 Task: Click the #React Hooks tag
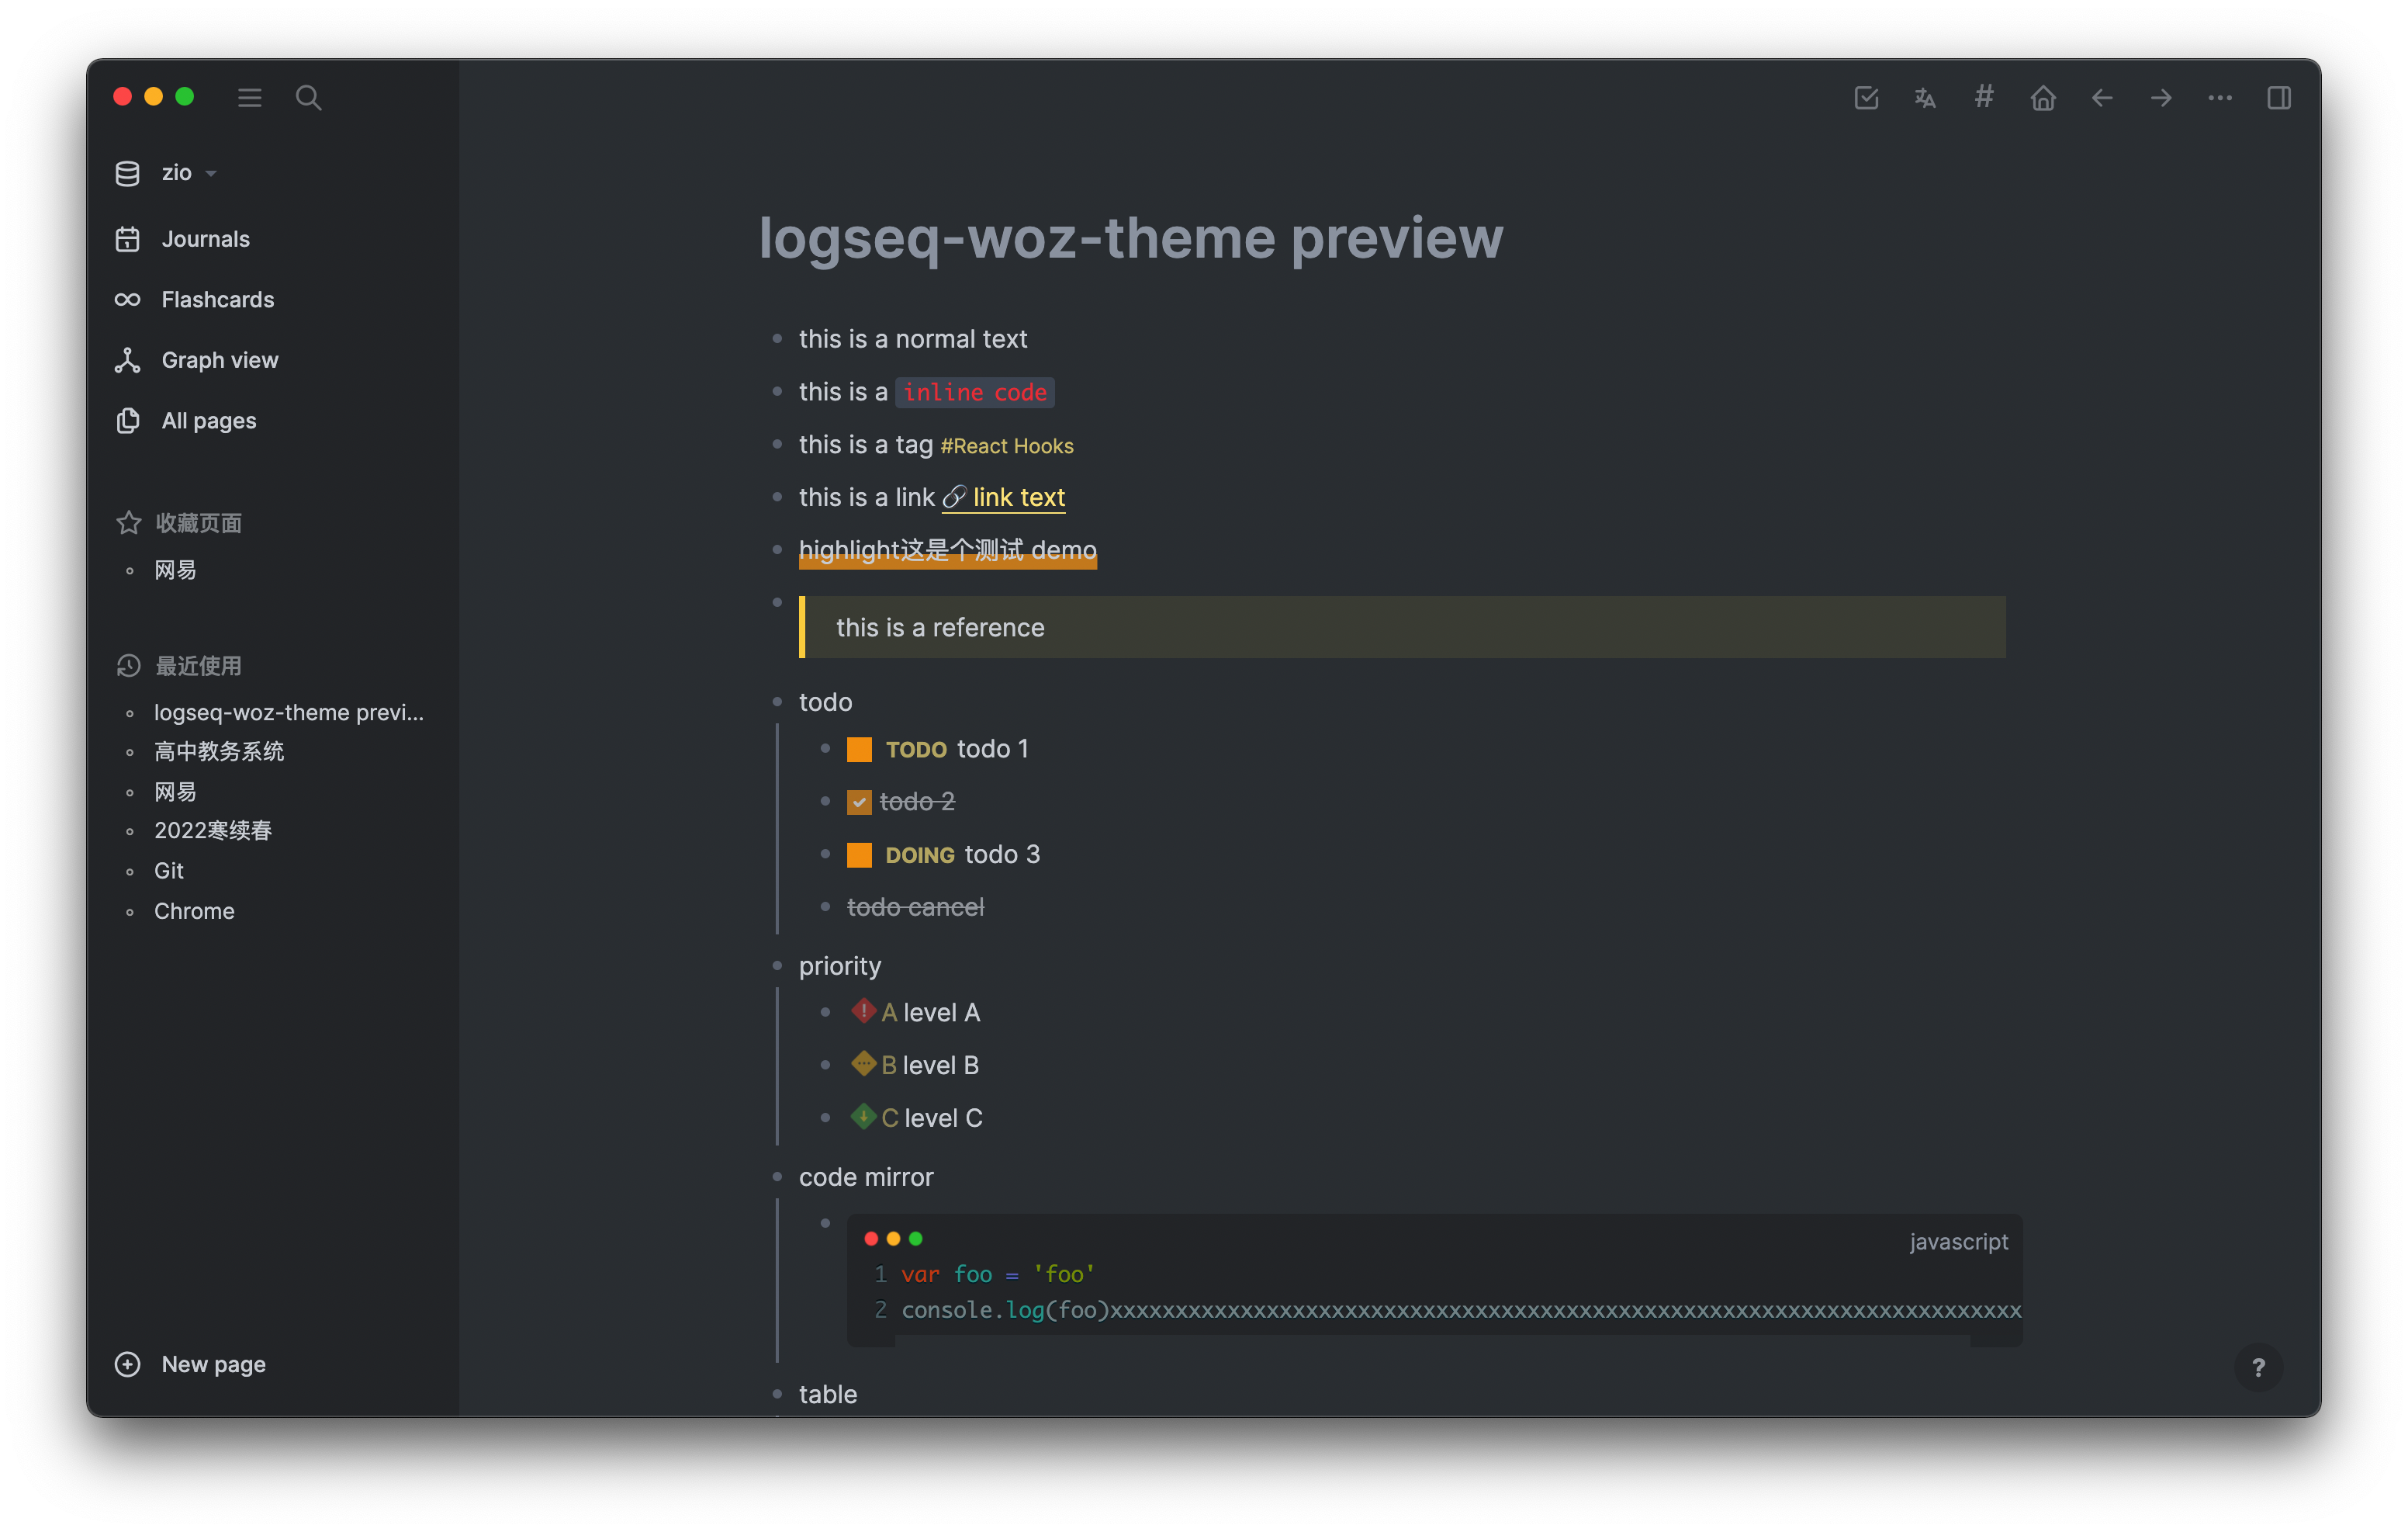pyautogui.click(x=1006, y=446)
